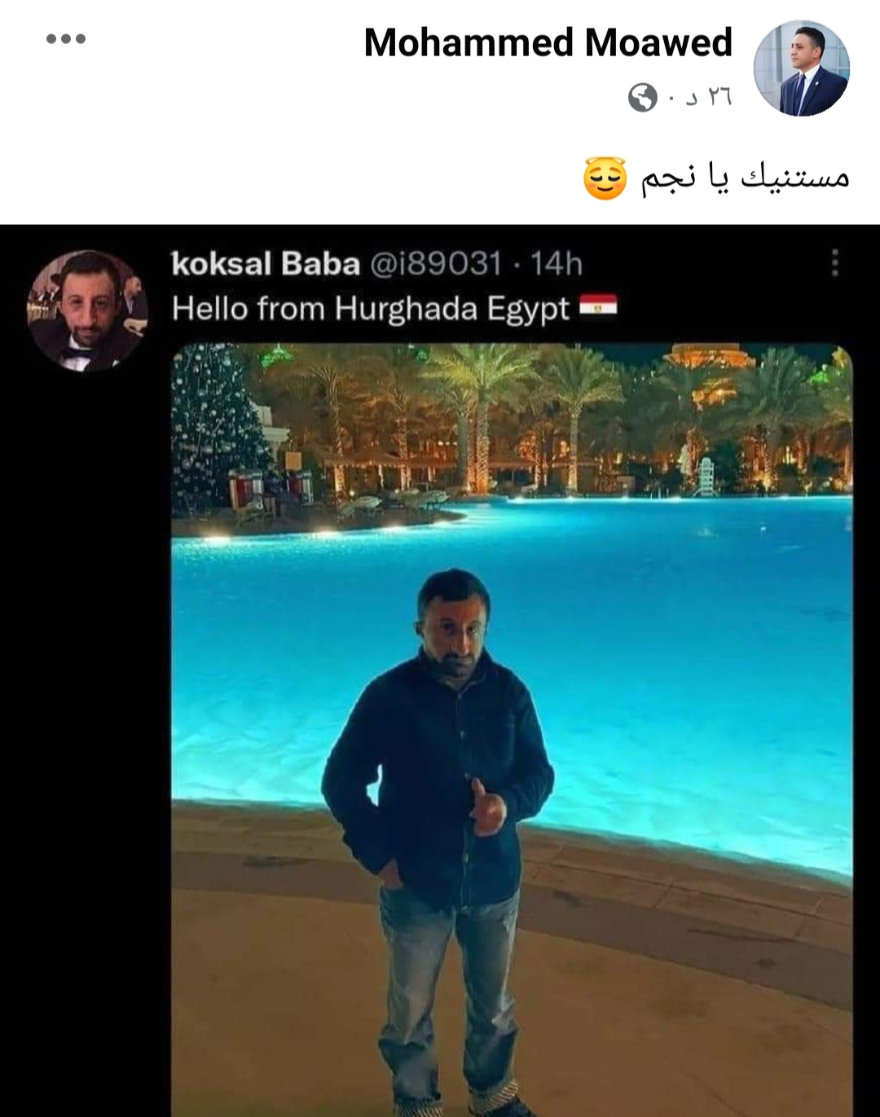880x1117 pixels.
Task: Tap the Hello from Hurghada Egypt text
Action: [371, 310]
